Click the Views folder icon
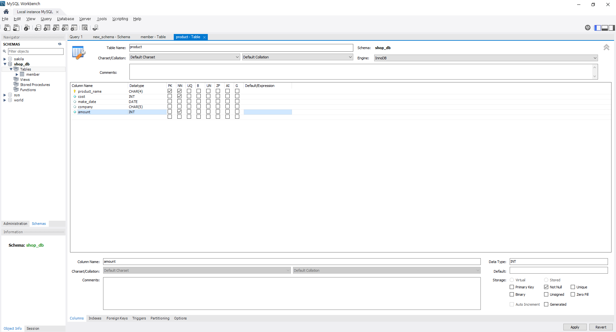This screenshot has height=332, width=616. tap(16, 80)
